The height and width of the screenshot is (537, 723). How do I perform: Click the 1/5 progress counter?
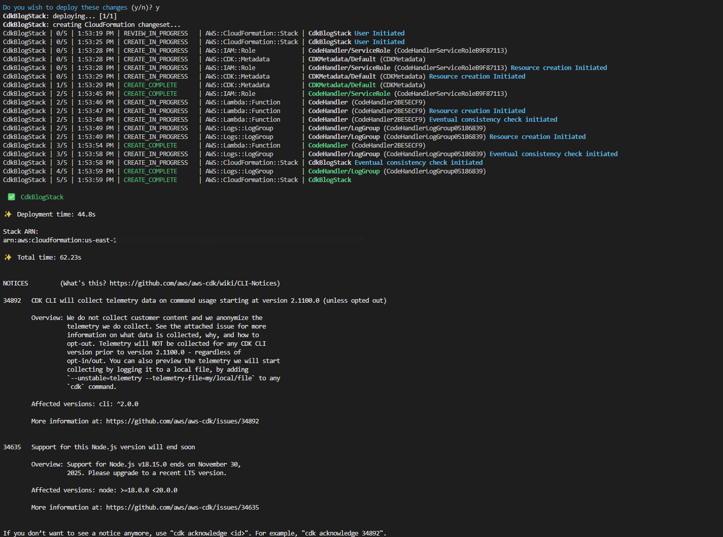point(61,85)
